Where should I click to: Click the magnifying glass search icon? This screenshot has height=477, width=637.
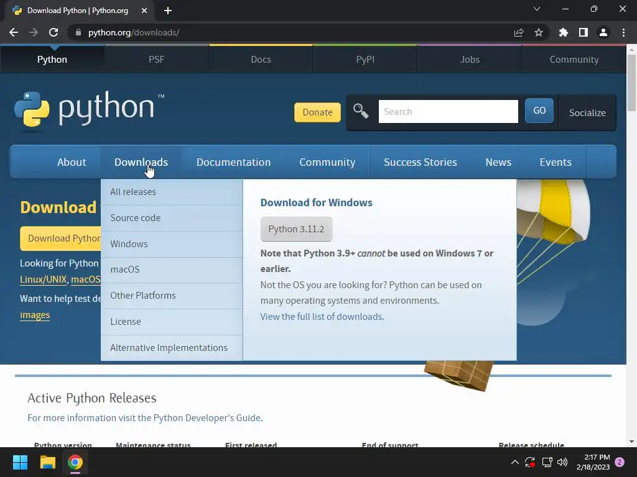point(361,111)
